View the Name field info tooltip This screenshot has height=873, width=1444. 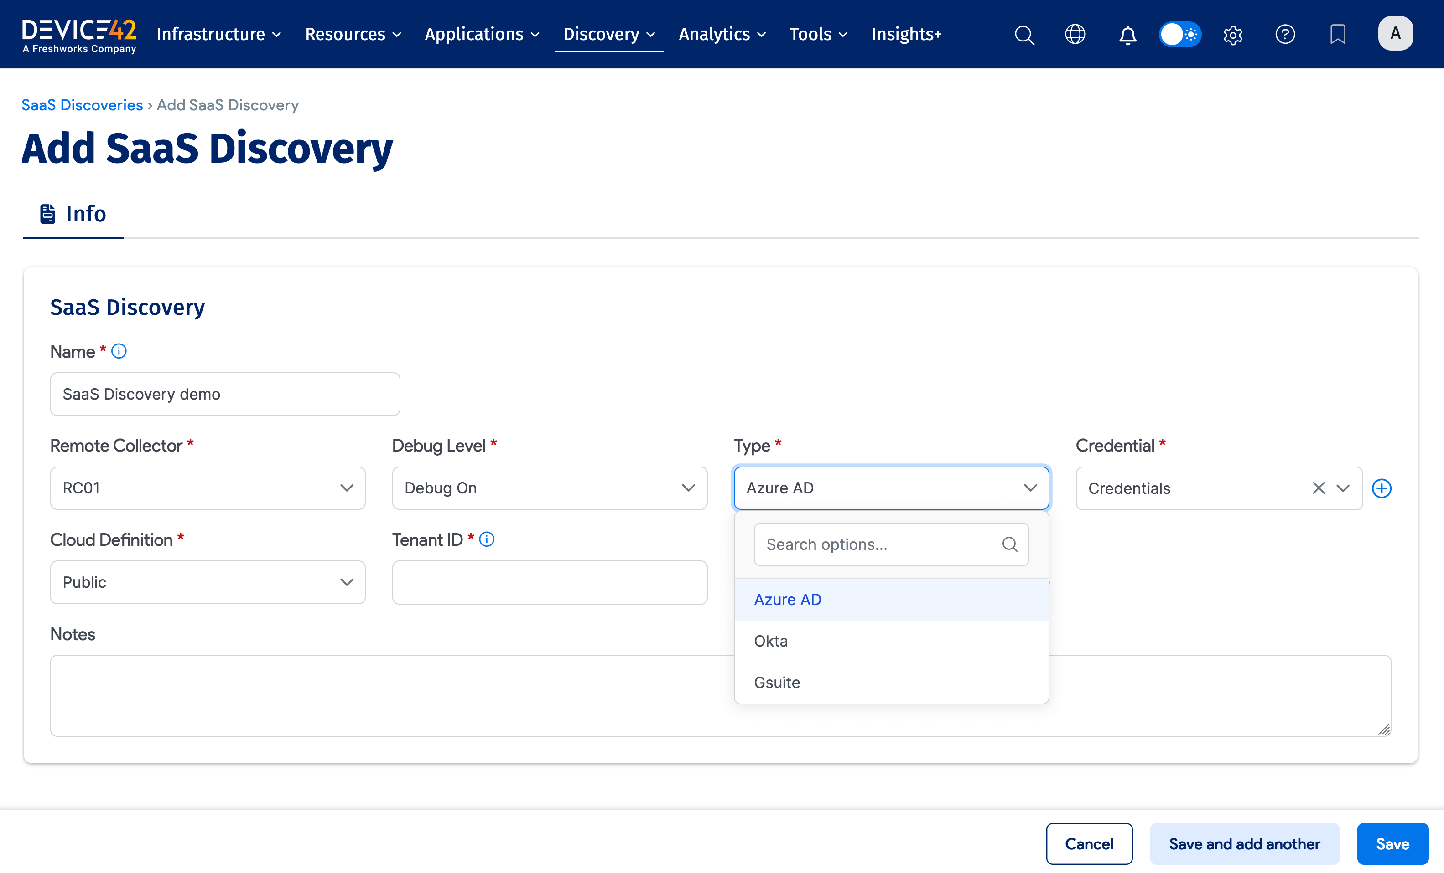pos(119,351)
